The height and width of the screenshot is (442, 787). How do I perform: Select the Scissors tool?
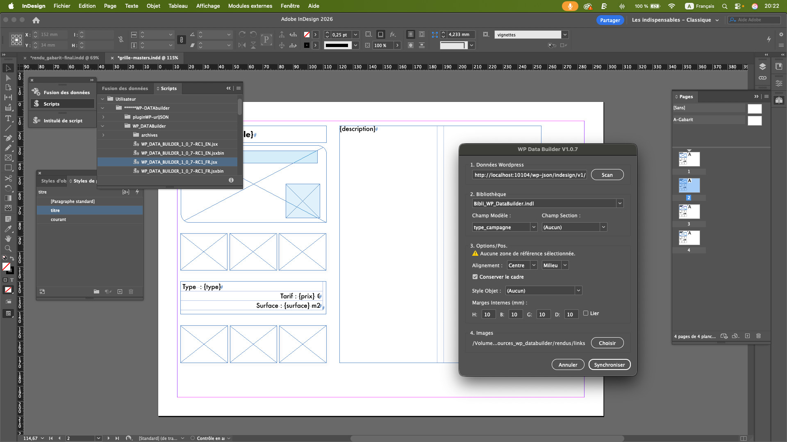click(x=8, y=178)
